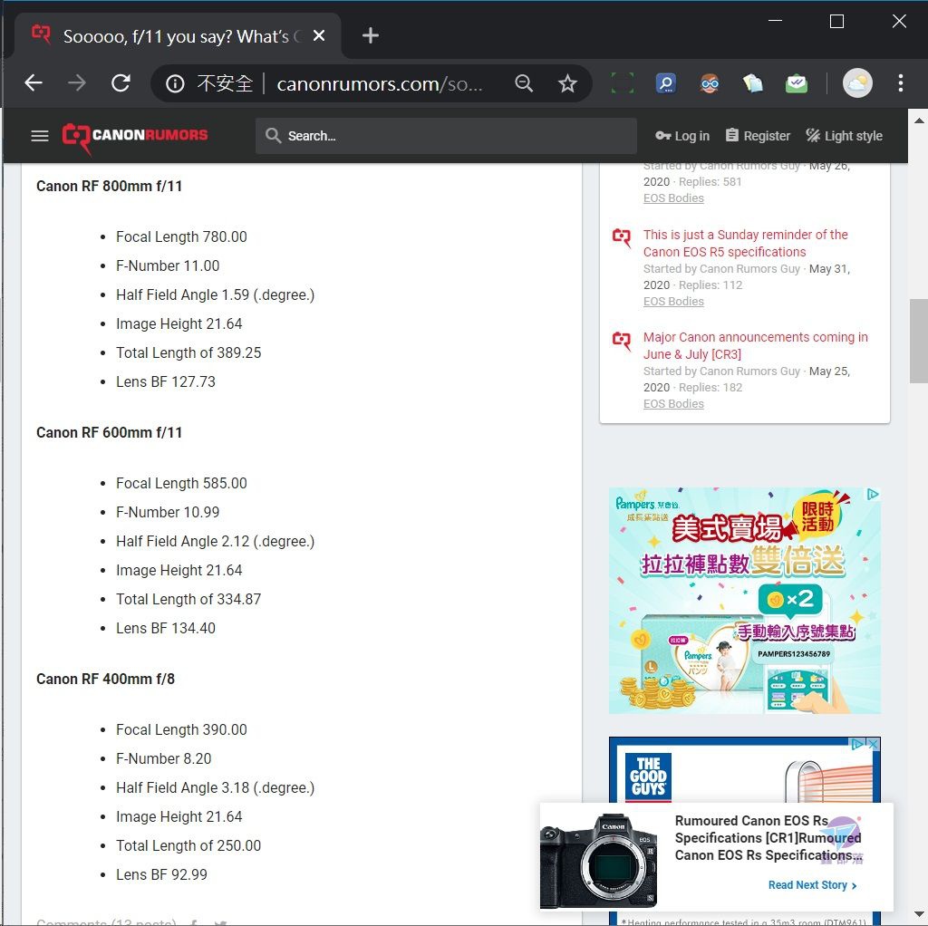Click Half Field Angle 3.18 line
Viewport: 928px width, 926px height.
click(x=215, y=788)
